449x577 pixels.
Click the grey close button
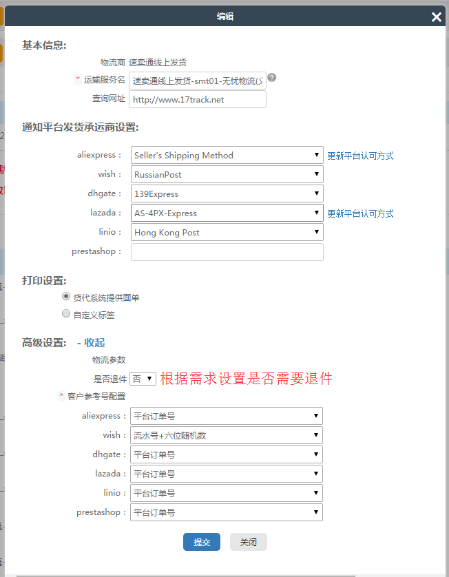[x=249, y=542]
